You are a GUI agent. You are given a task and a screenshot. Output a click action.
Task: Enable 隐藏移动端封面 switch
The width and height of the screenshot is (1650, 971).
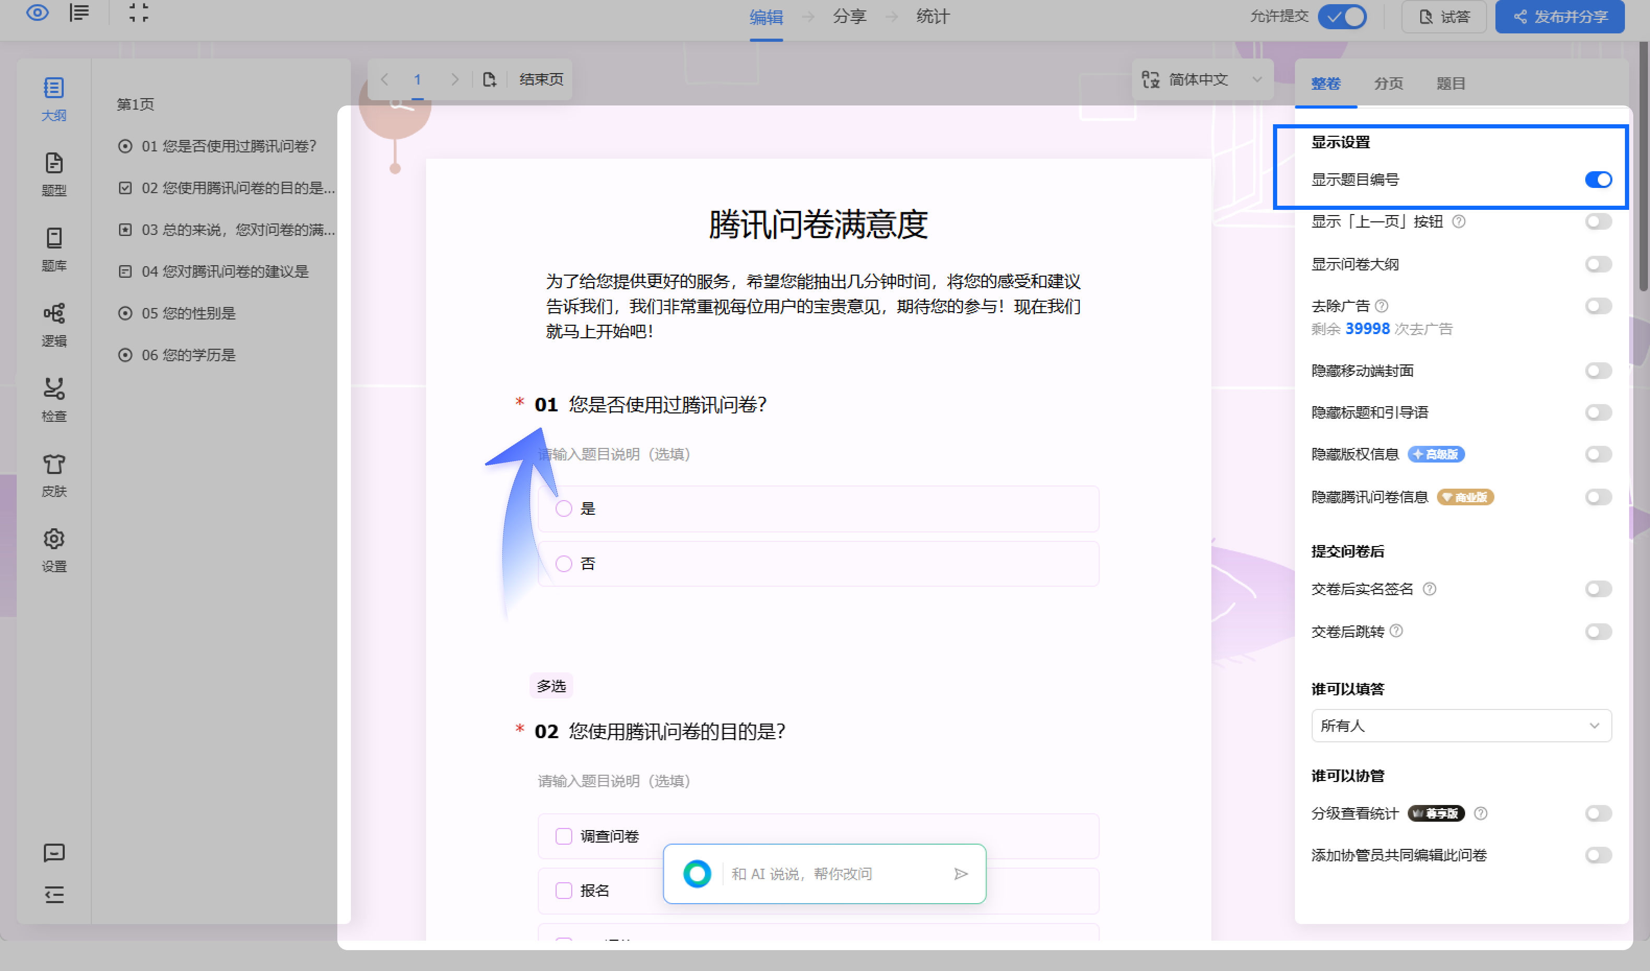[1598, 371]
